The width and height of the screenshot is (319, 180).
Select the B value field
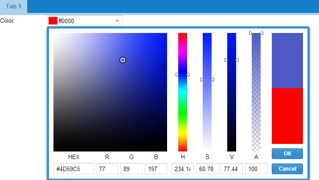click(156, 169)
